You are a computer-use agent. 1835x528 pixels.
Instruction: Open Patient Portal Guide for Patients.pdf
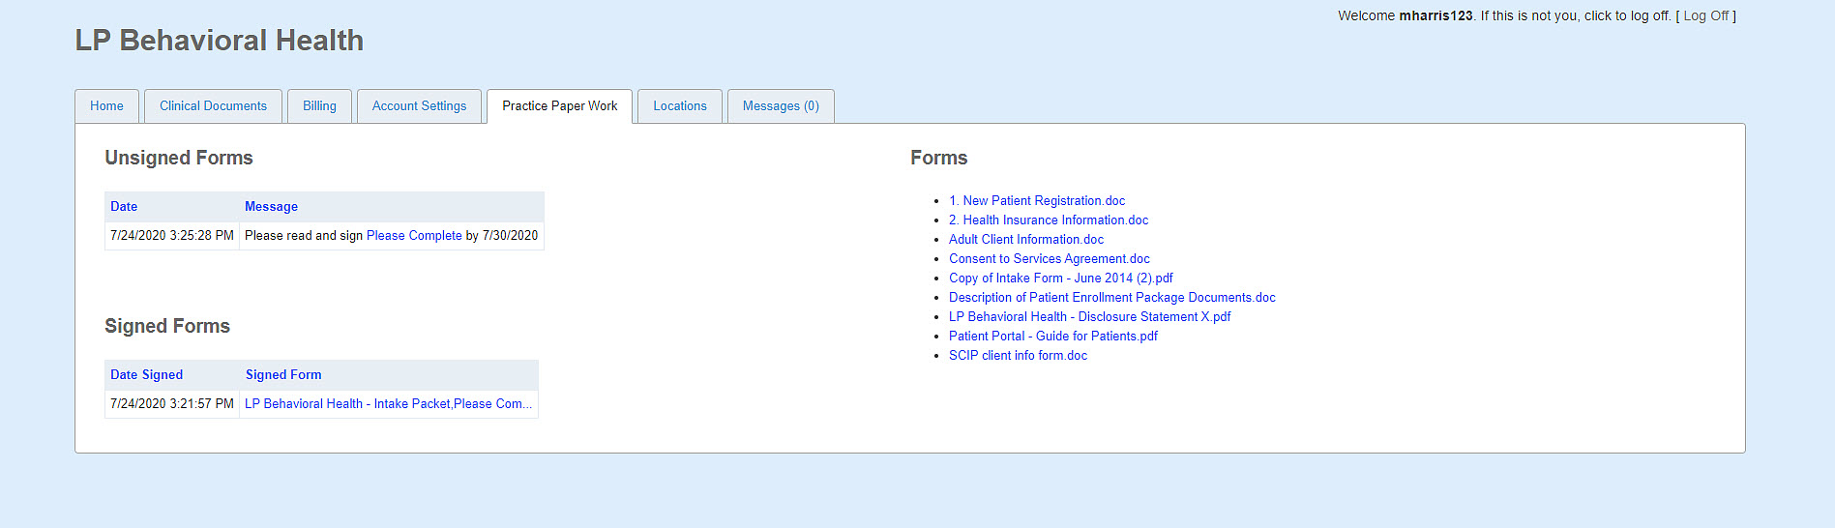pyautogui.click(x=1053, y=337)
